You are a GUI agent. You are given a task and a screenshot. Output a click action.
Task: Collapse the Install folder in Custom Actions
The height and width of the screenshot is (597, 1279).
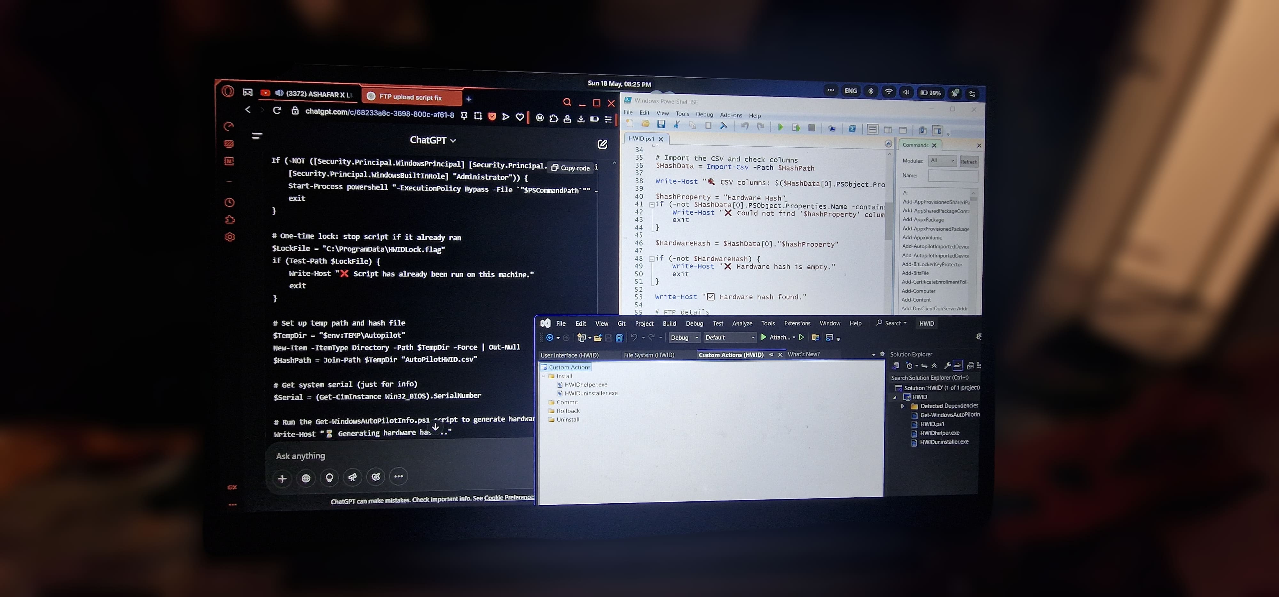click(x=544, y=376)
